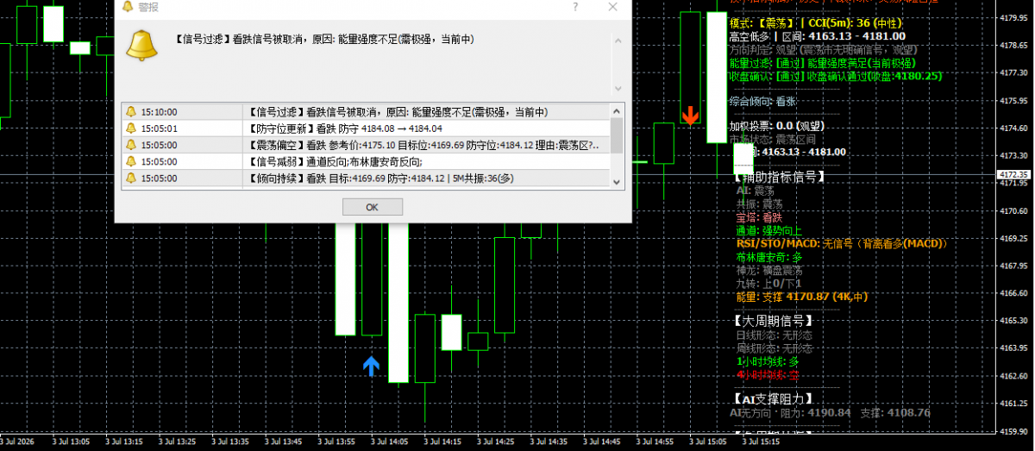Click the bell icon beside the 震荡偏空 alert
This screenshot has width=1035, height=451.
click(130, 145)
